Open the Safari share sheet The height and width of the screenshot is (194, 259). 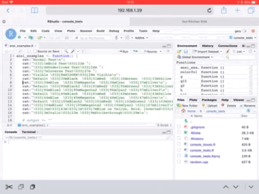pyautogui.click(x=223, y=10)
